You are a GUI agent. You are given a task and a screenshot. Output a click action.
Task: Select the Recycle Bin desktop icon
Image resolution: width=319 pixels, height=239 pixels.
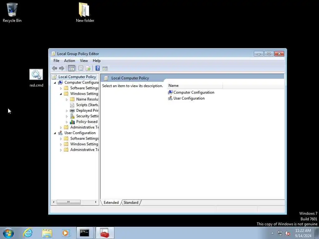[x=12, y=12]
